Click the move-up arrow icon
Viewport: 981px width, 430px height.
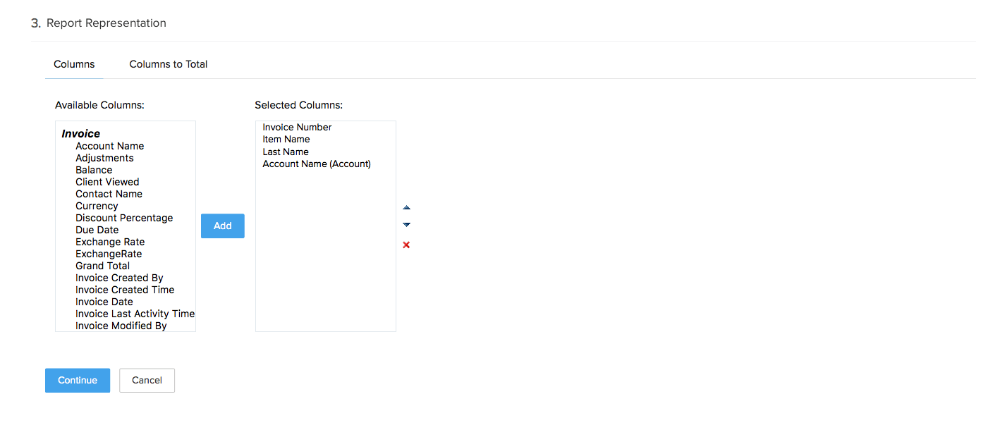point(406,207)
